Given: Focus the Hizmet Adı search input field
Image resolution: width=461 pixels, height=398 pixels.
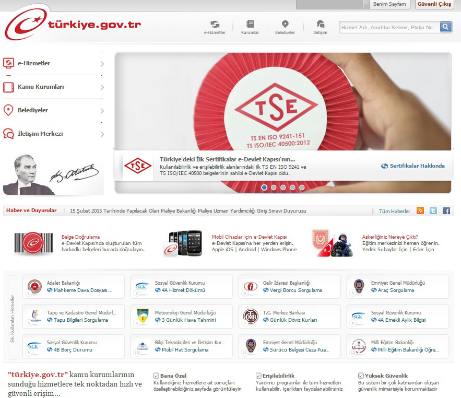Looking at the screenshot, I should (x=389, y=27).
